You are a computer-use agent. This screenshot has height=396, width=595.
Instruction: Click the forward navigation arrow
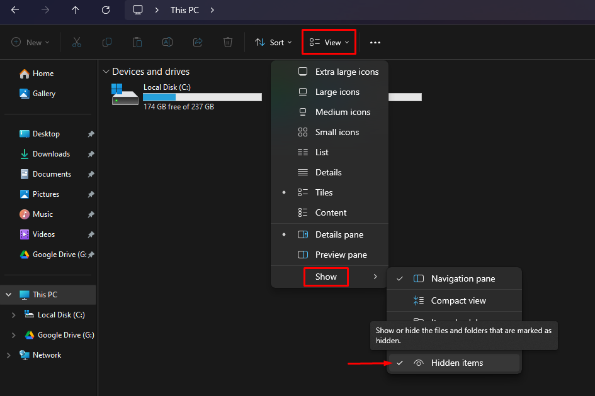point(45,10)
